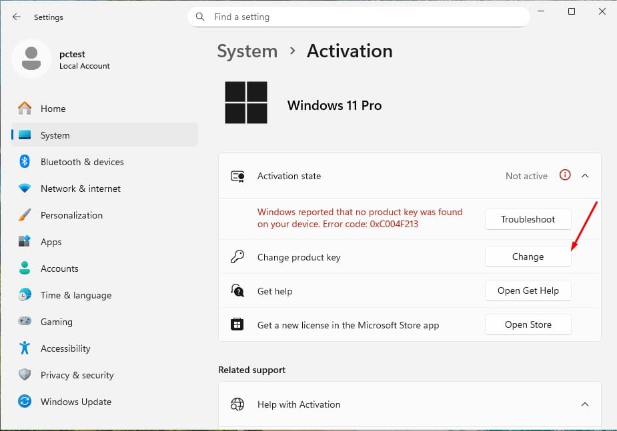The width and height of the screenshot is (617, 431).
Task: Click the pctest user avatar
Action: click(x=31, y=59)
